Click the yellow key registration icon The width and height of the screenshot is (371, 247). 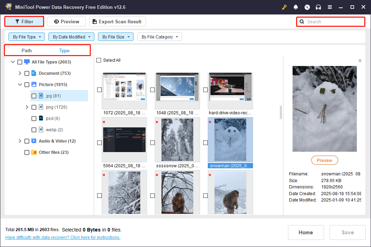click(284, 7)
